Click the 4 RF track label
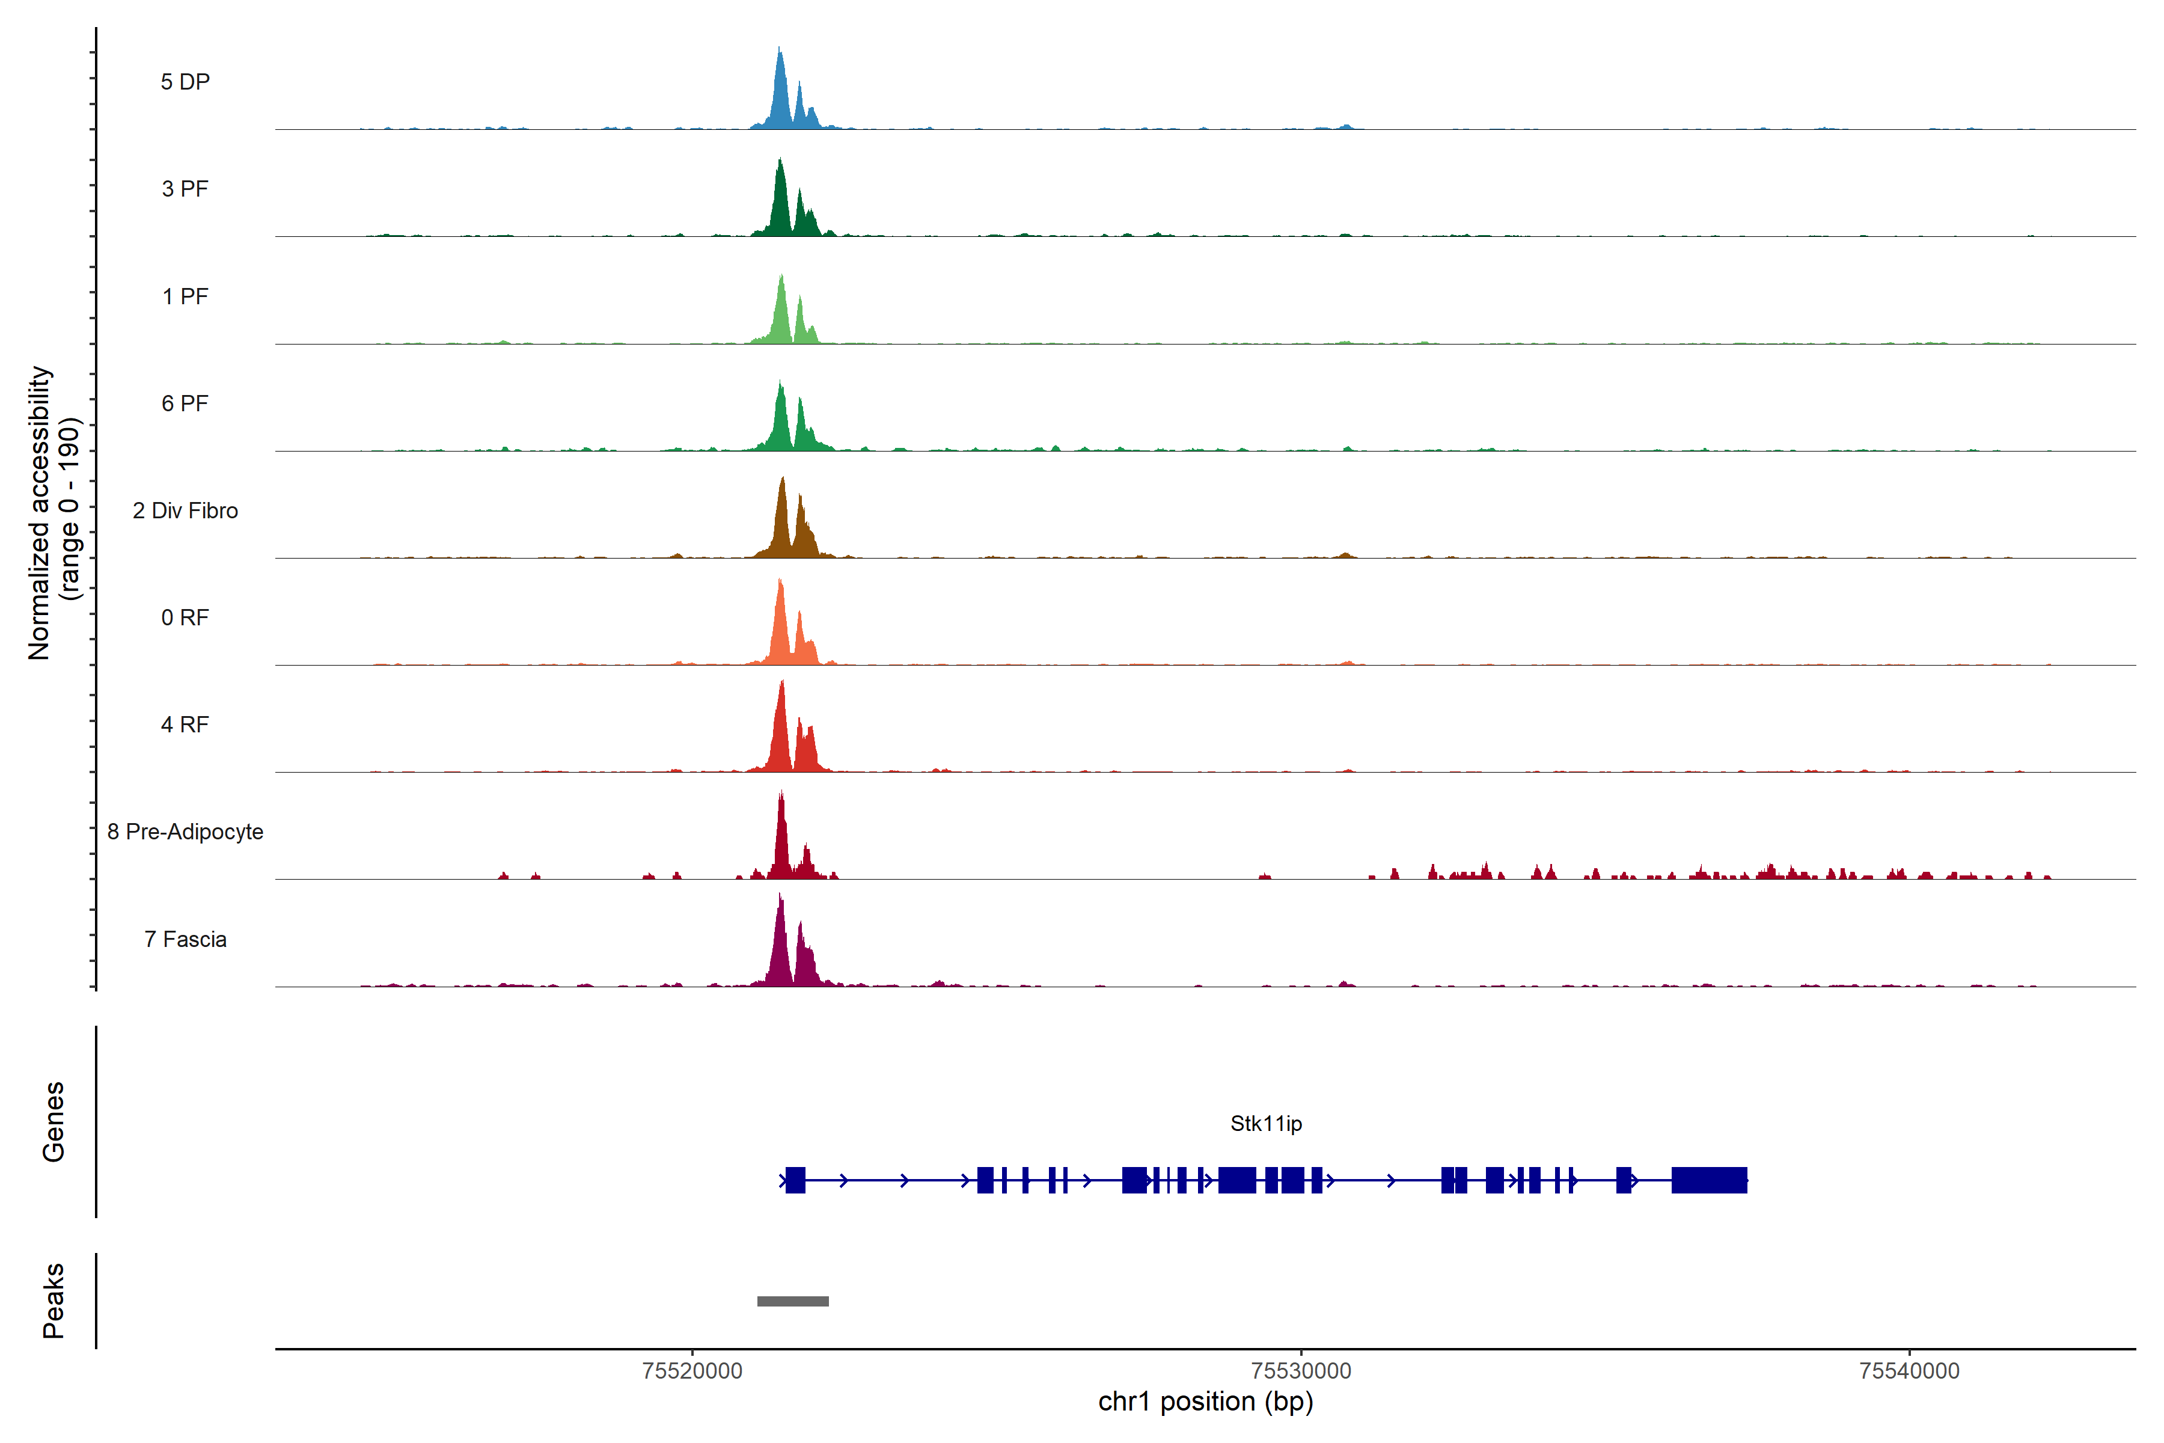The height and width of the screenshot is (1443, 2164). click(x=185, y=725)
